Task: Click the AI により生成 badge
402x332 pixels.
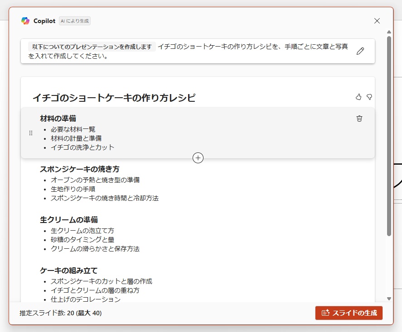Action: click(x=75, y=21)
